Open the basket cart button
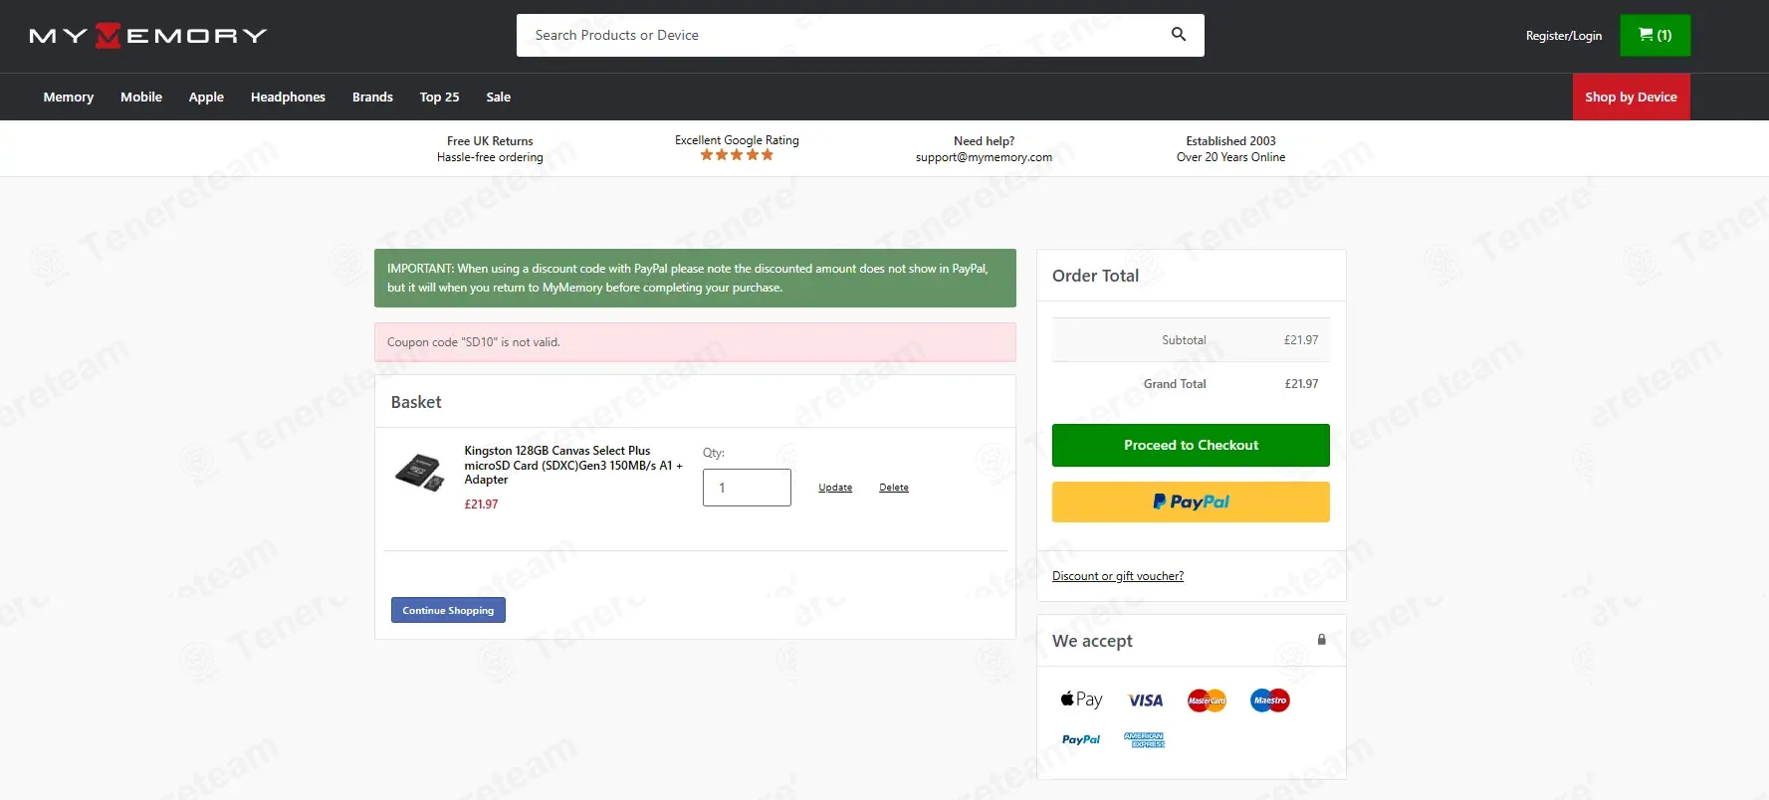This screenshot has width=1769, height=800. (x=1656, y=36)
